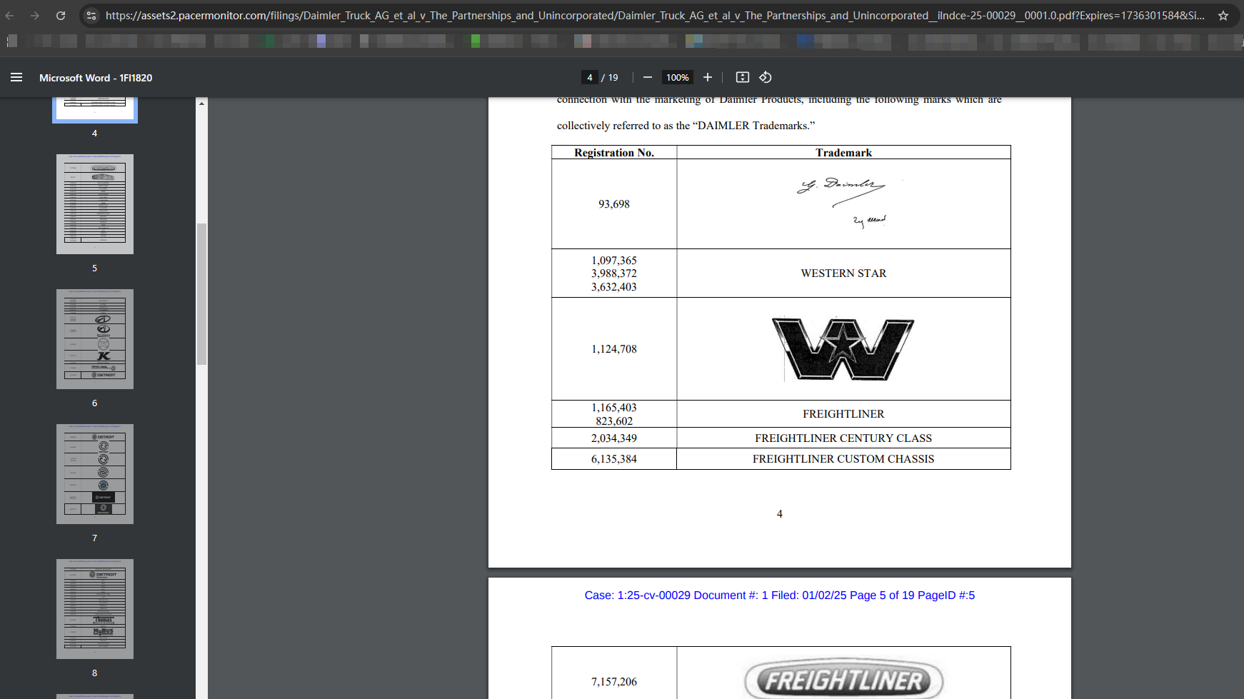
Task: Click the Fit to page button
Action: click(743, 77)
